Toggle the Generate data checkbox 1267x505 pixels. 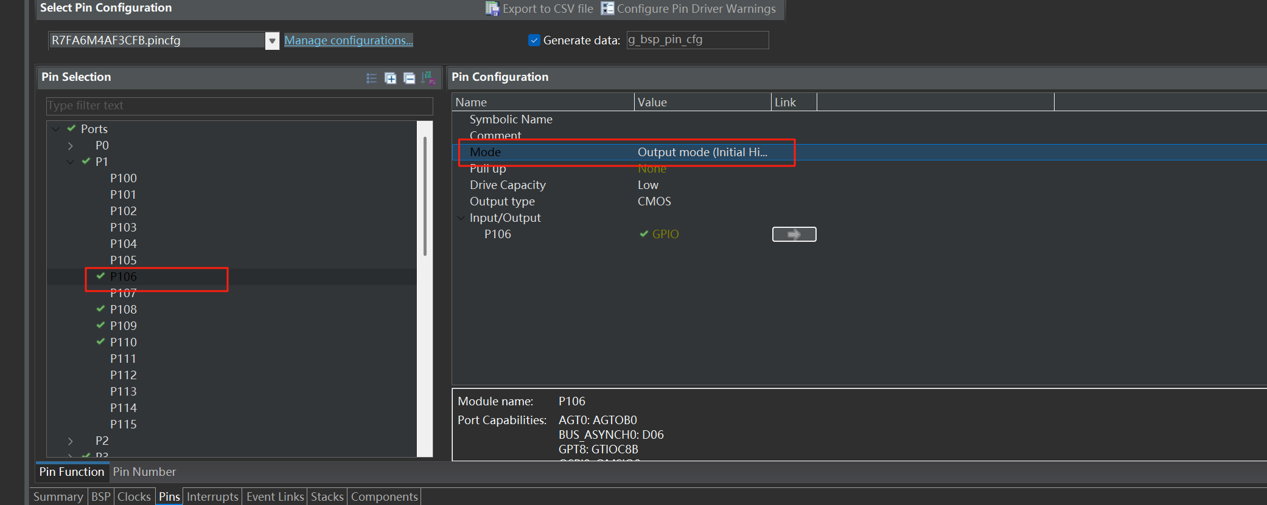534,40
